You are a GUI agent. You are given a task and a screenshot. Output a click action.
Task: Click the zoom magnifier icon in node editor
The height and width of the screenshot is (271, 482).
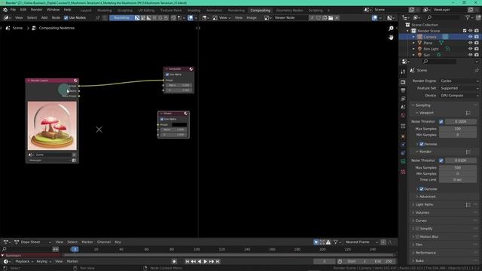[391, 29]
